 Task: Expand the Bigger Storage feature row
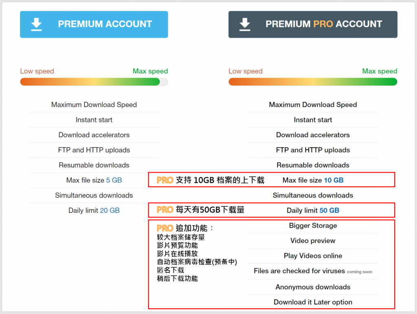point(313,226)
